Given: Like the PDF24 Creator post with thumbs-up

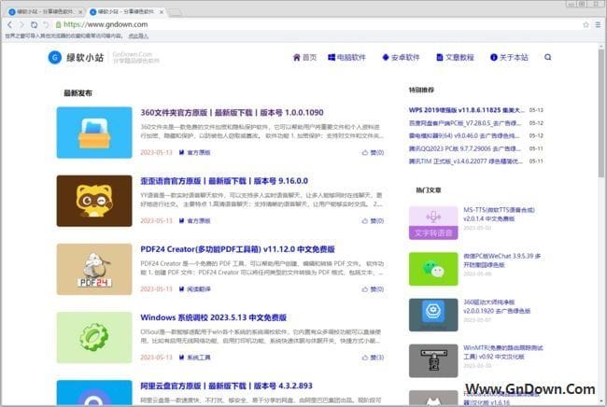Looking at the screenshot, I should 364,289.
